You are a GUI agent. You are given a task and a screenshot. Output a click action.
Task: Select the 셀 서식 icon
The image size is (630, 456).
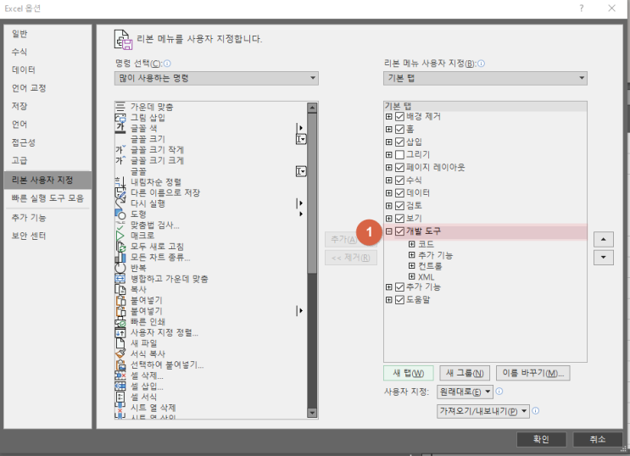120,397
